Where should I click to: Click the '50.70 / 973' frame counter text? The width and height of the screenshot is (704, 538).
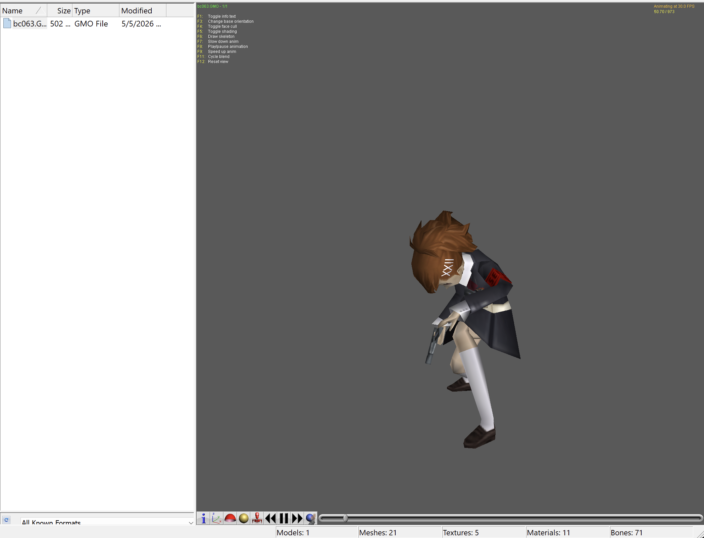tap(664, 12)
